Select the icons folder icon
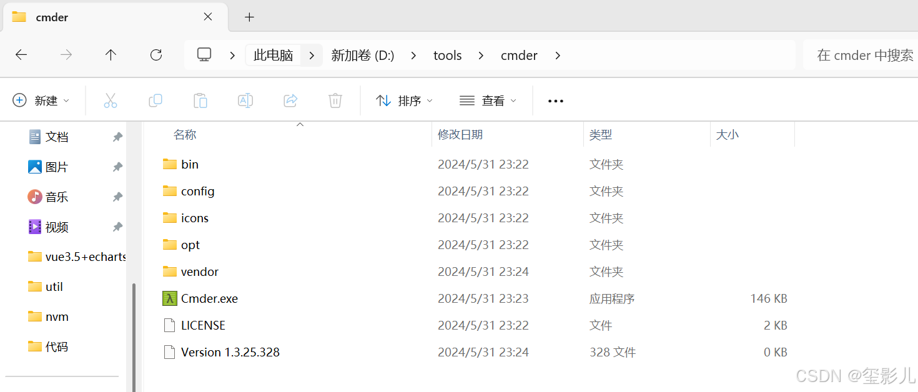 point(170,218)
